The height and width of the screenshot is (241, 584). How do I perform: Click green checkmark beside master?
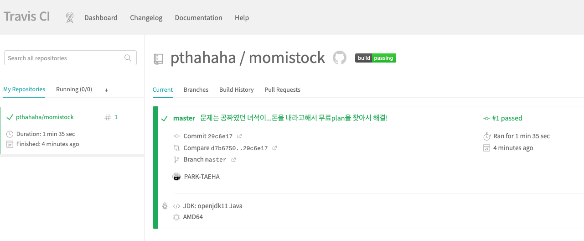pos(165,119)
